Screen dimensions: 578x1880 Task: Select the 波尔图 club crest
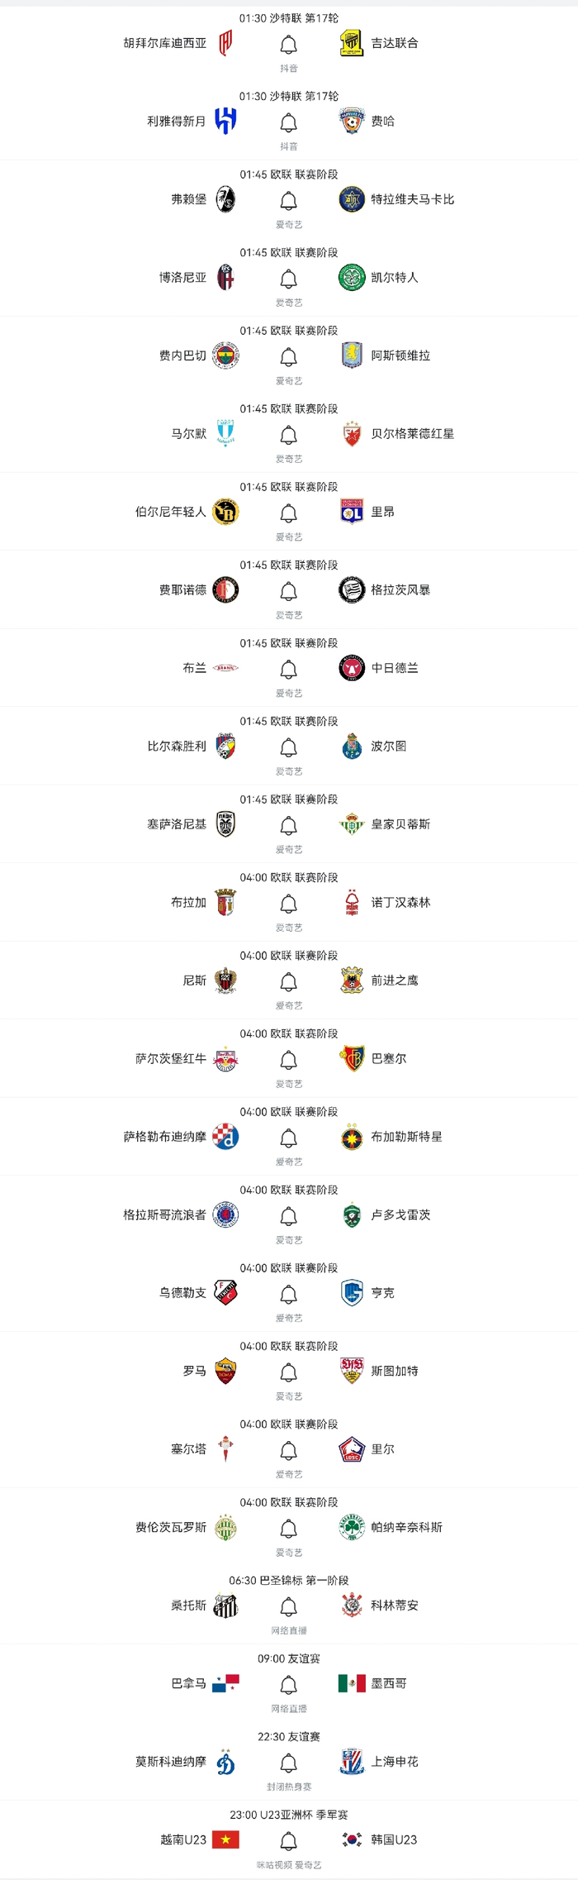click(352, 747)
